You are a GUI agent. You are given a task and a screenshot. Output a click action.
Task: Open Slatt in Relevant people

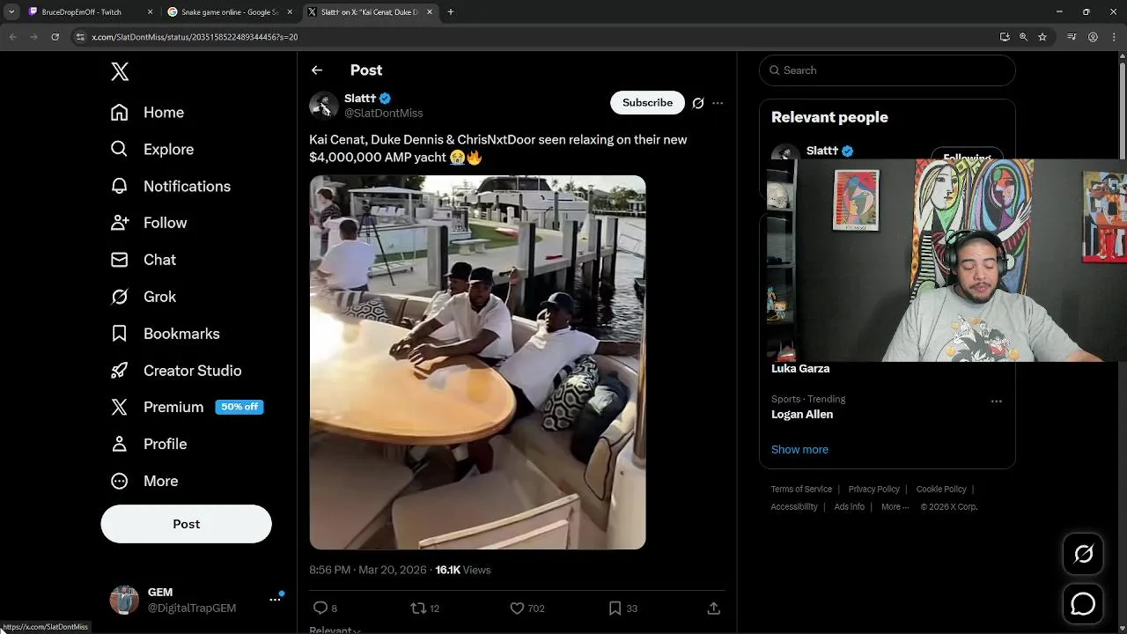[822, 151]
